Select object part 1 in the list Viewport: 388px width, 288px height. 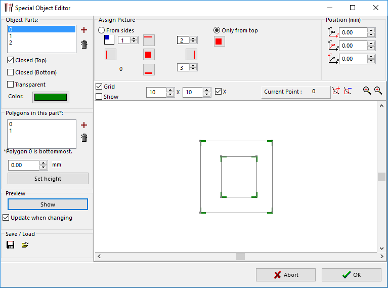coord(41,36)
